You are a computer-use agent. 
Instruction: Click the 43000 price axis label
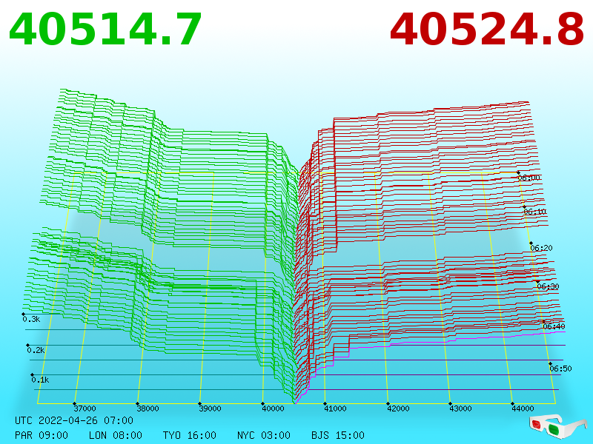click(x=460, y=408)
